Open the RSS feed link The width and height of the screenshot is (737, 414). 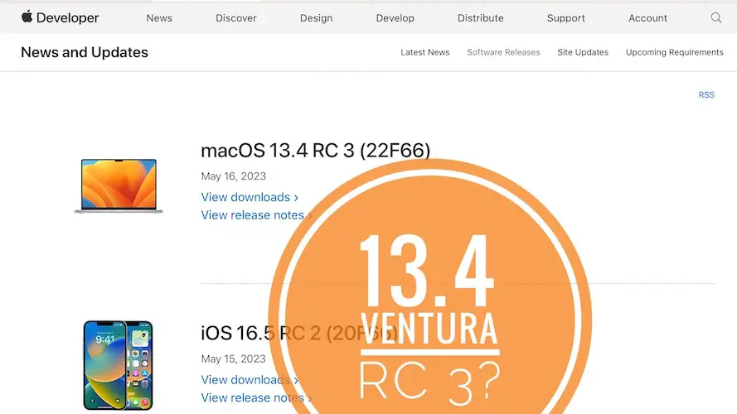click(x=705, y=95)
